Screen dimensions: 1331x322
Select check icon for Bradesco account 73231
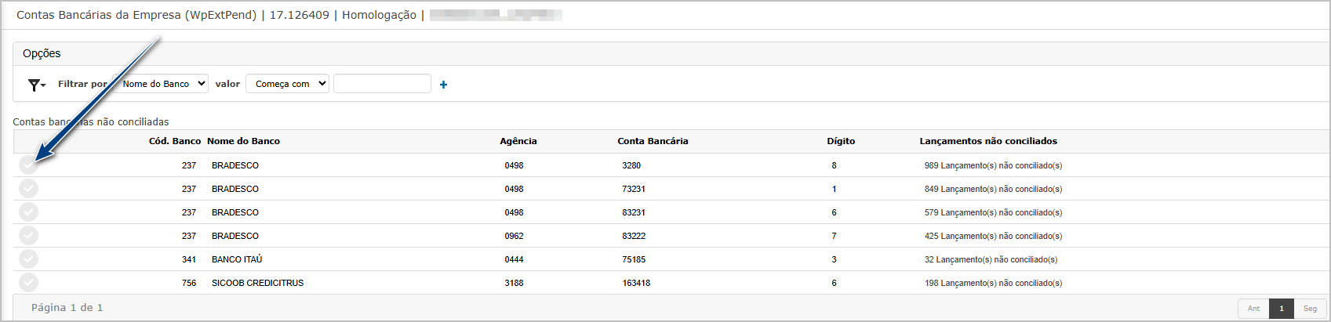(x=28, y=189)
